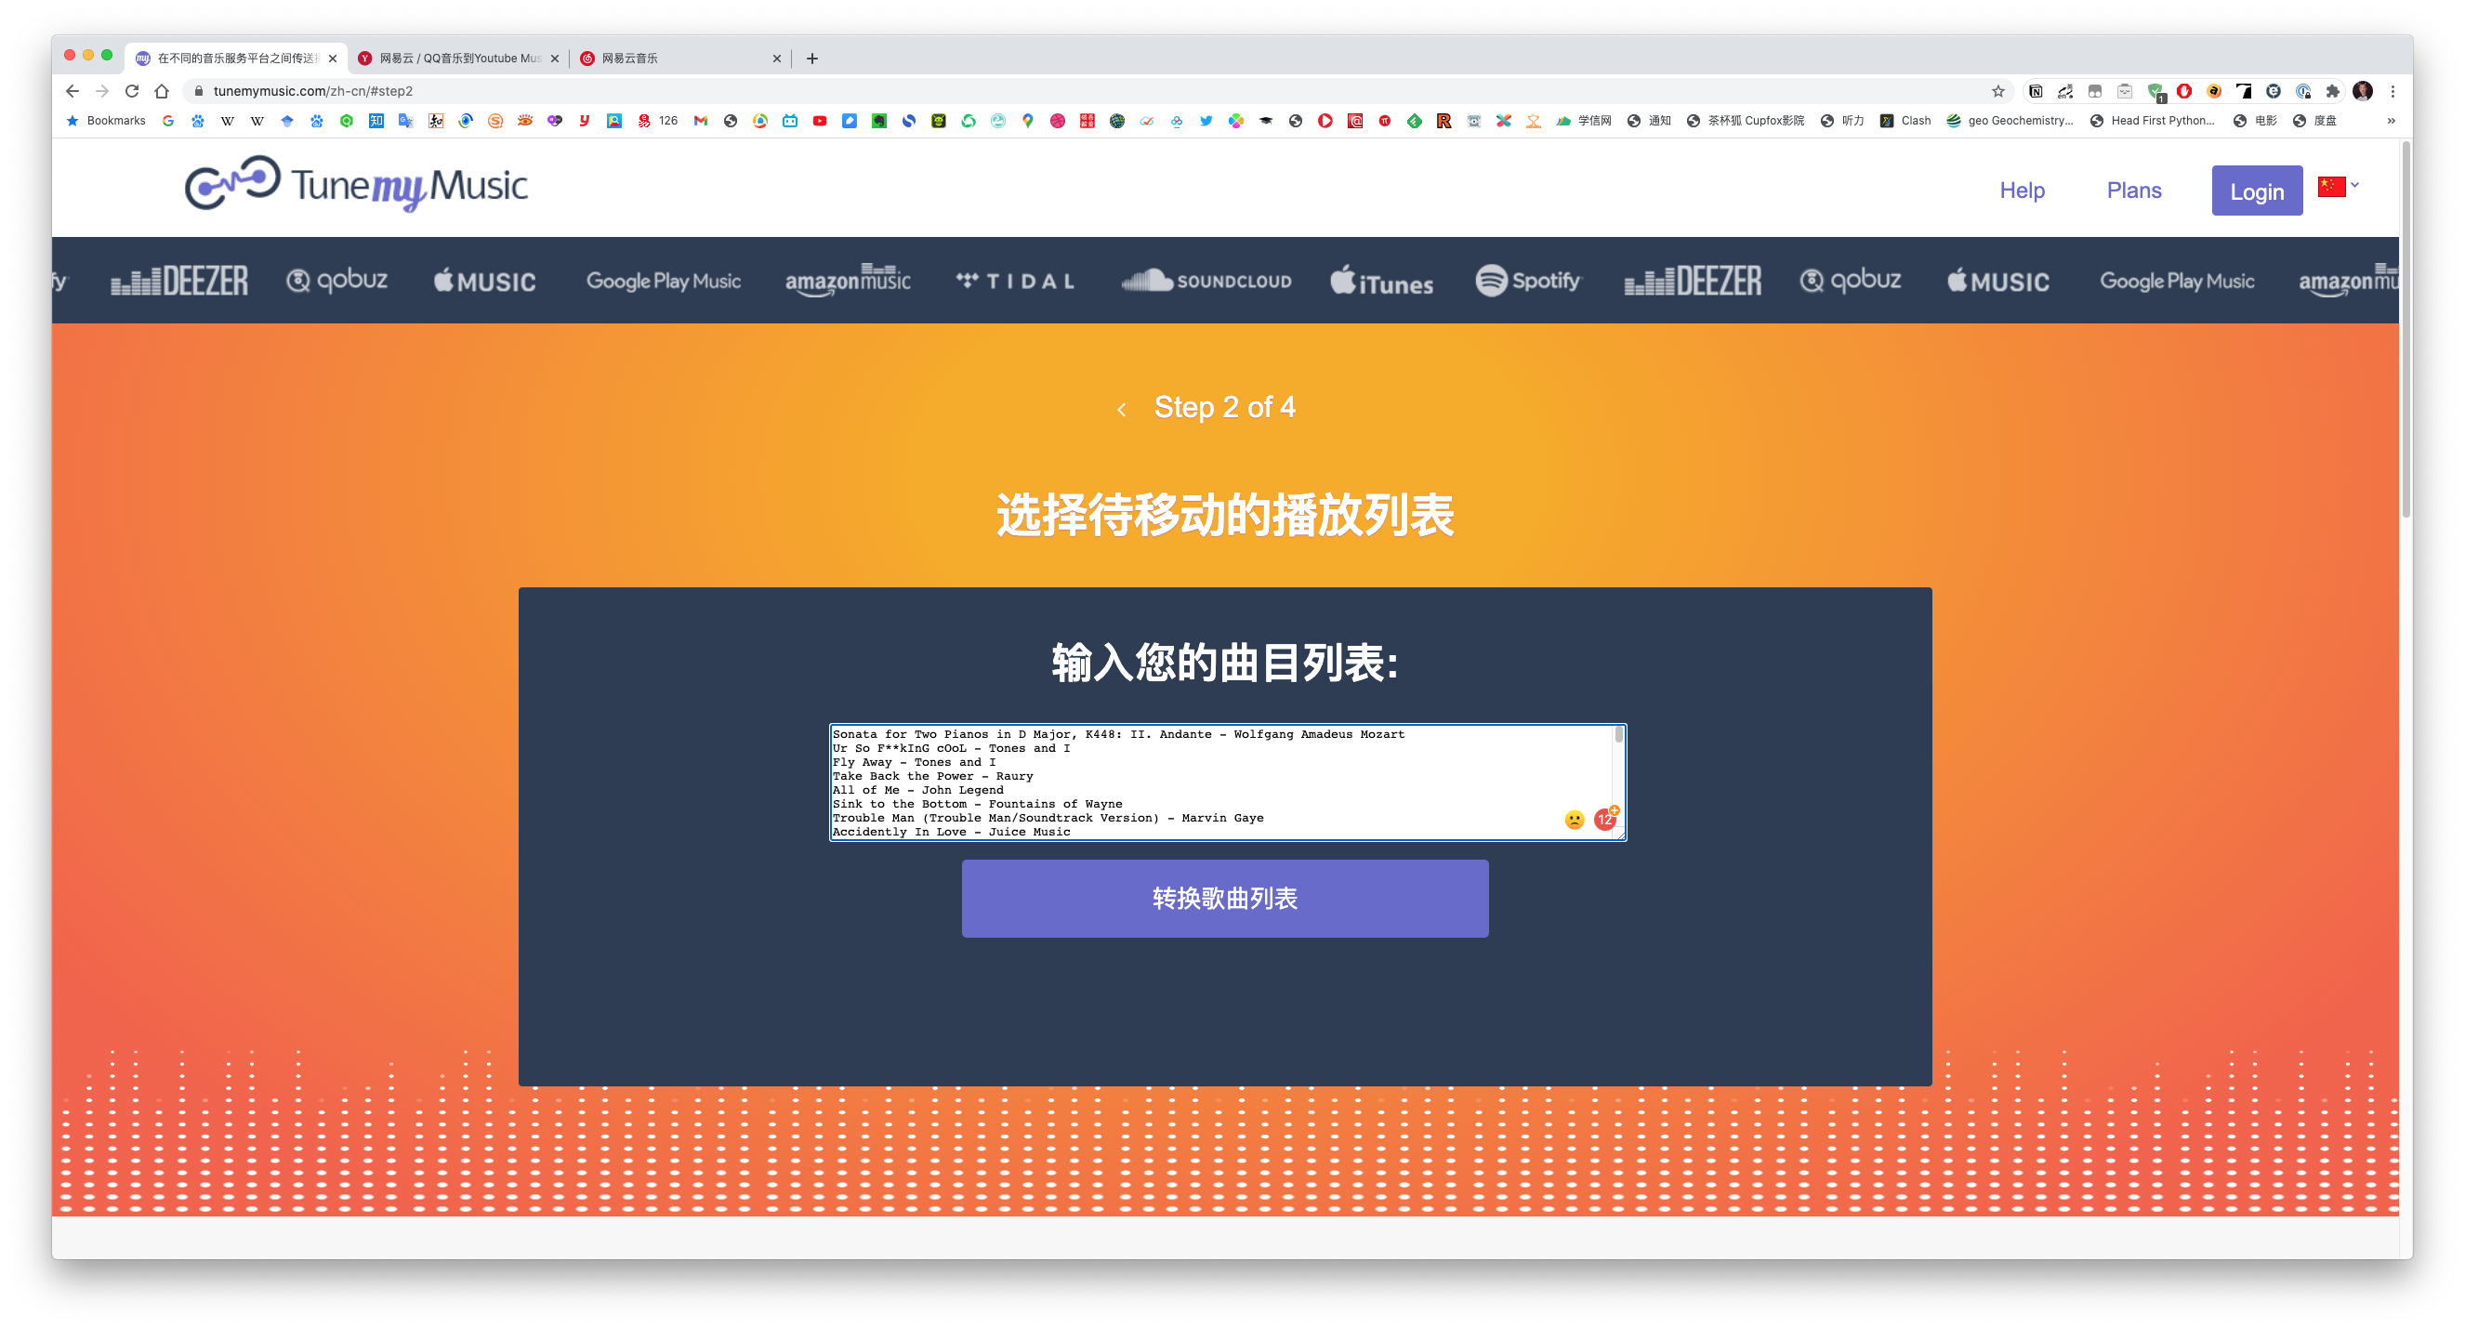Go back using the Step 2 chevron
Viewport: 2465px width, 1328px height.
point(1121,410)
